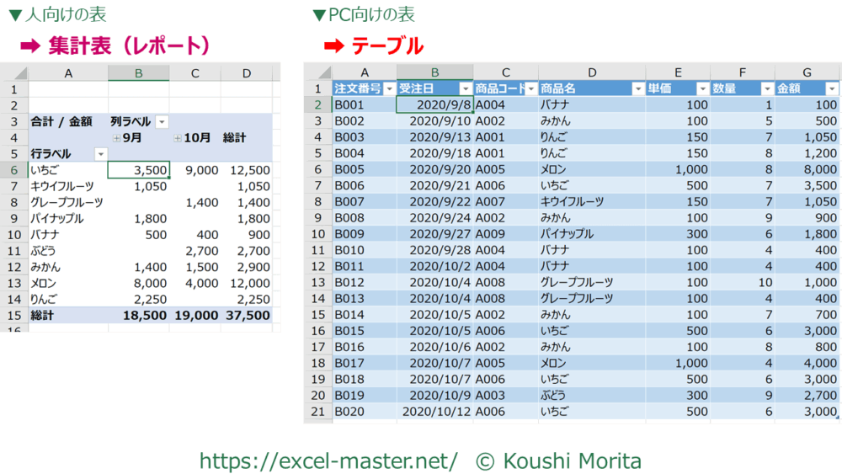842x474 pixels.
Task: Open the 金額 column filter arrow
Action: tap(832, 89)
